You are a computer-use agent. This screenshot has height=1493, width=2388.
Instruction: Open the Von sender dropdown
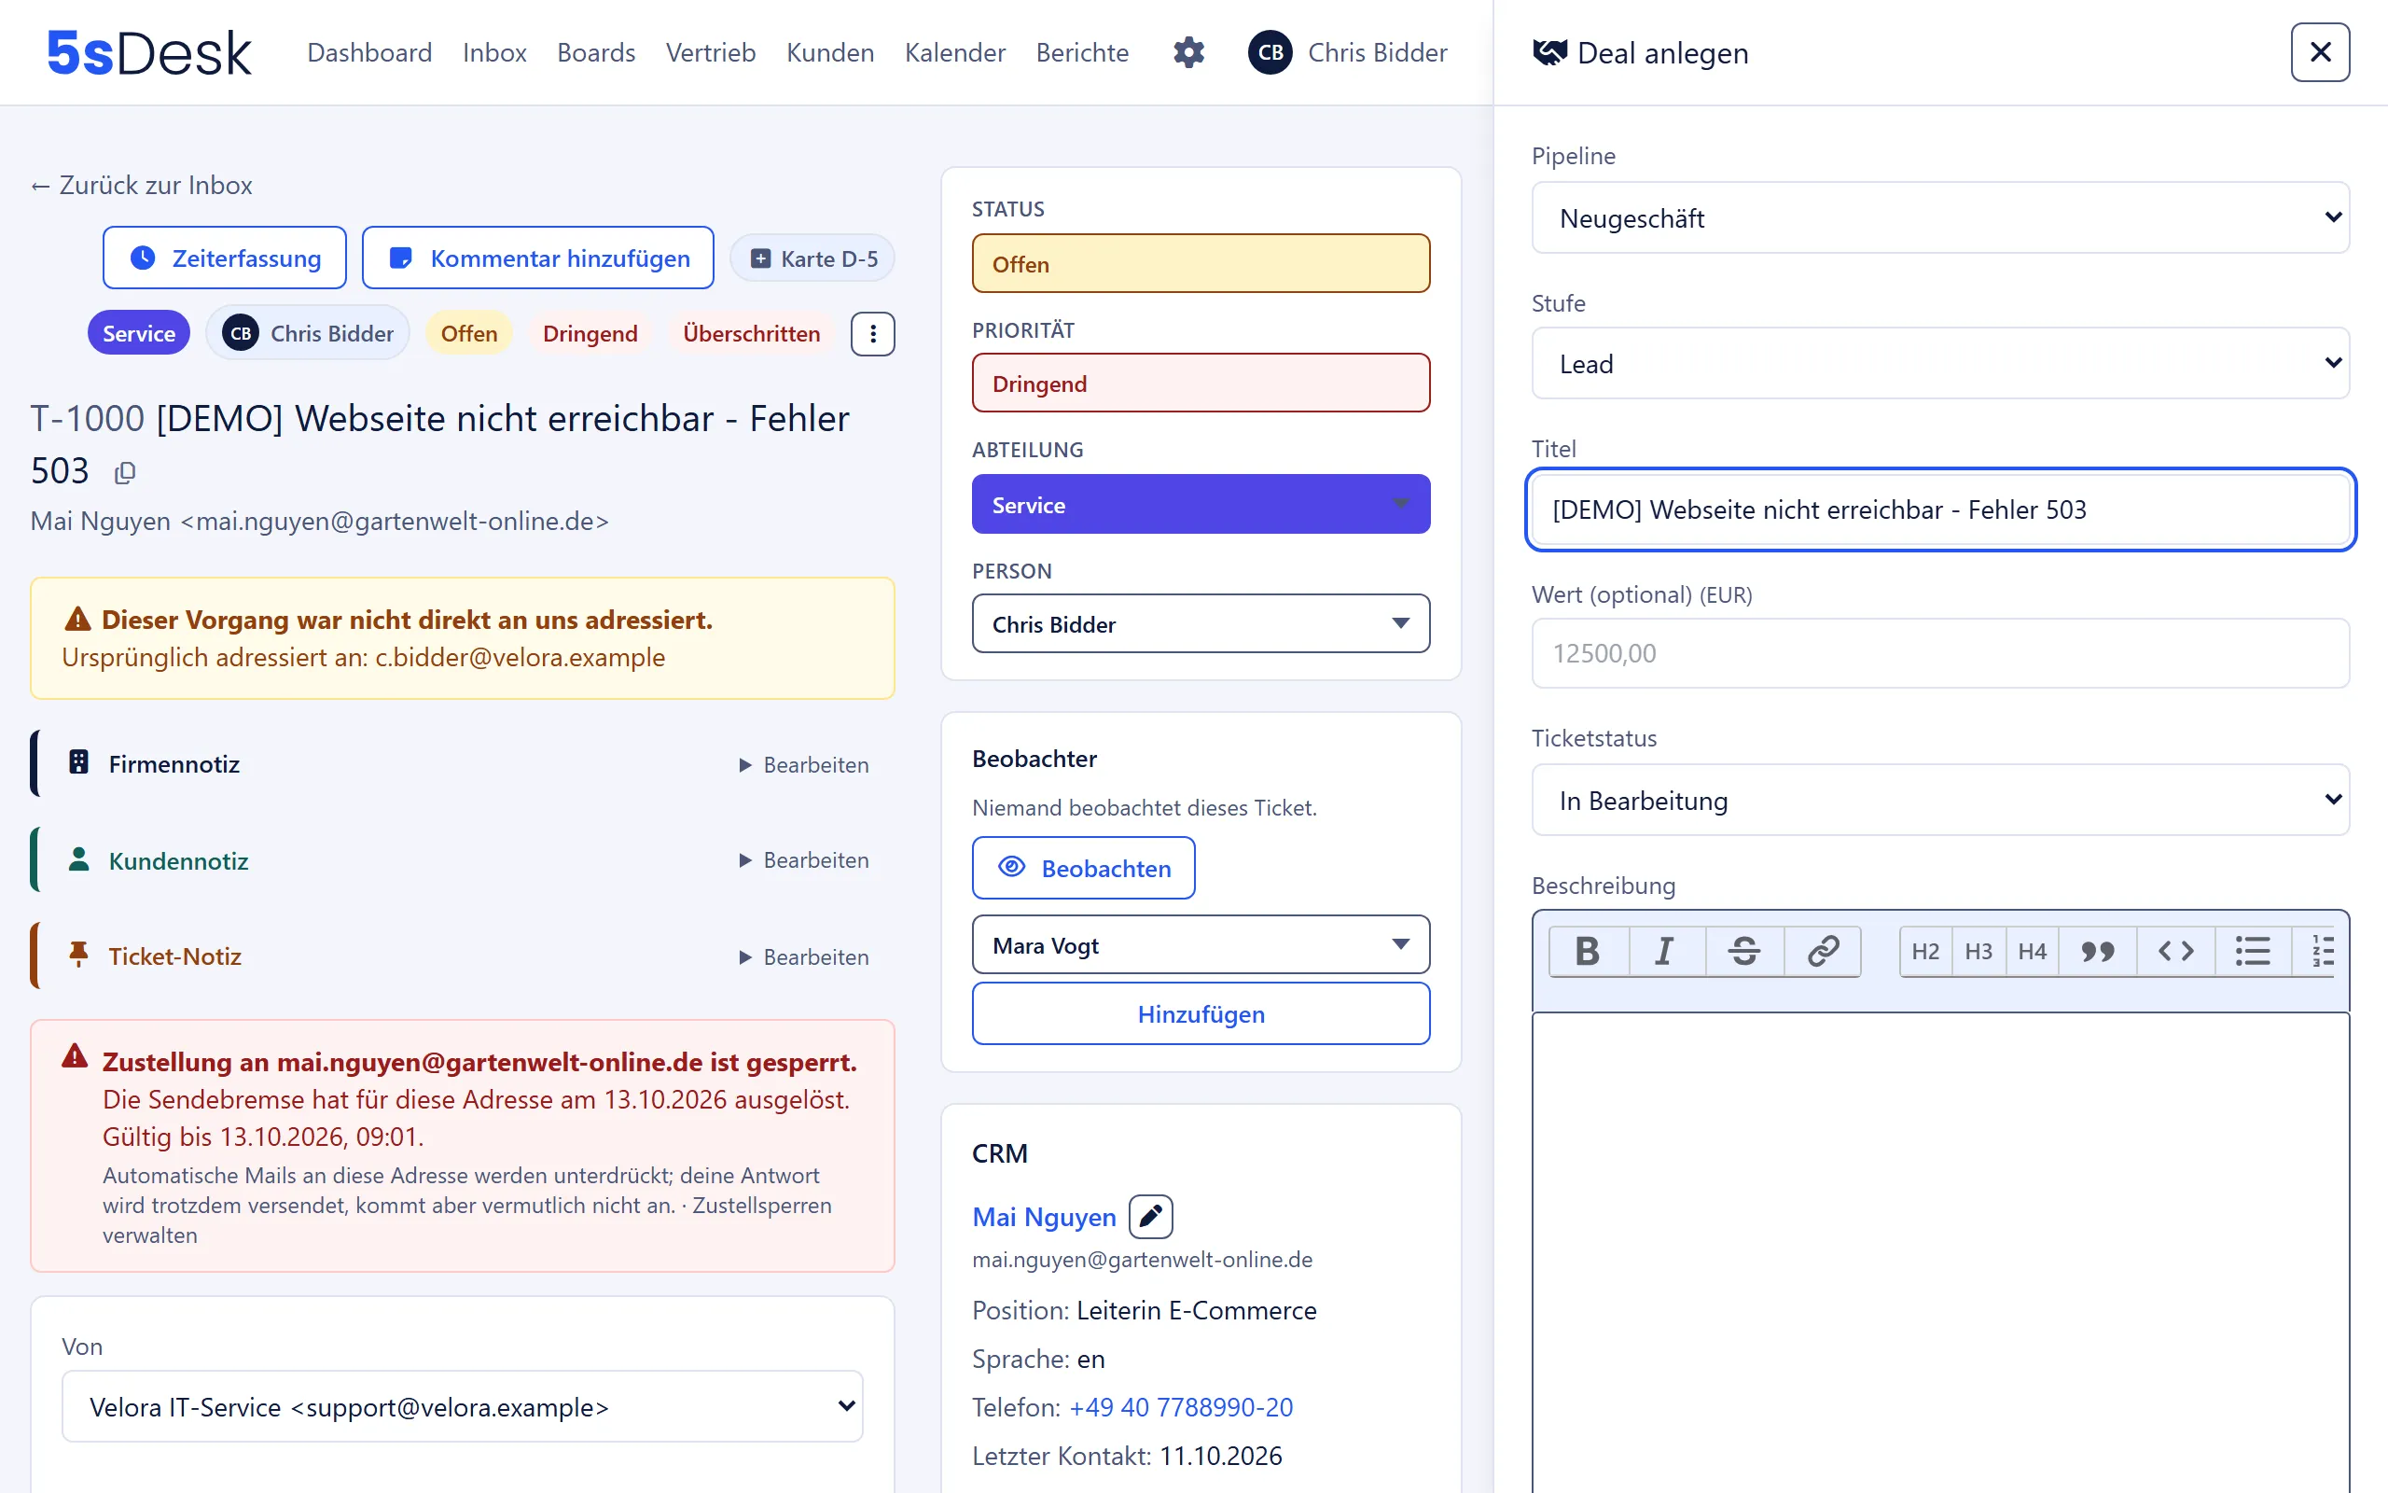click(462, 1406)
